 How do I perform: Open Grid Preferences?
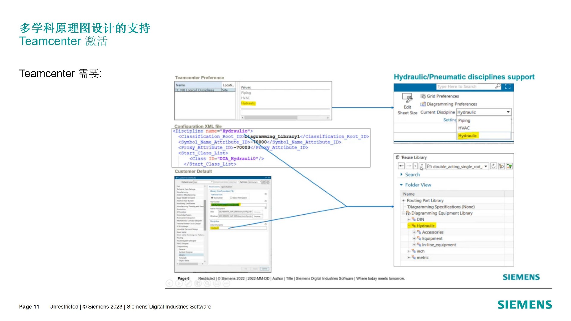[440, 96]
